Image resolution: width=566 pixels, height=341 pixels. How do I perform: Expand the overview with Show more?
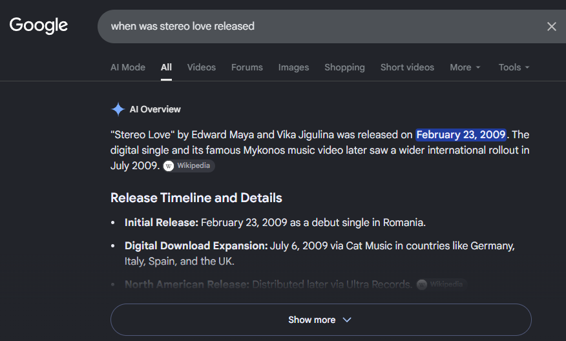(320, 320)
